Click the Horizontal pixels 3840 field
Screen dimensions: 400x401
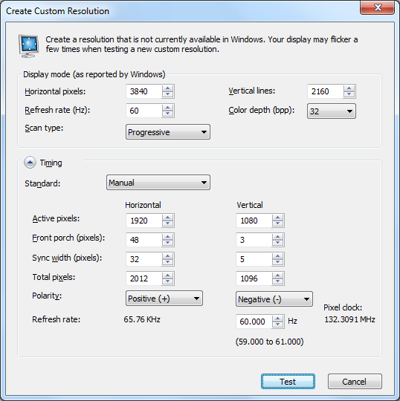pos(144,91)
